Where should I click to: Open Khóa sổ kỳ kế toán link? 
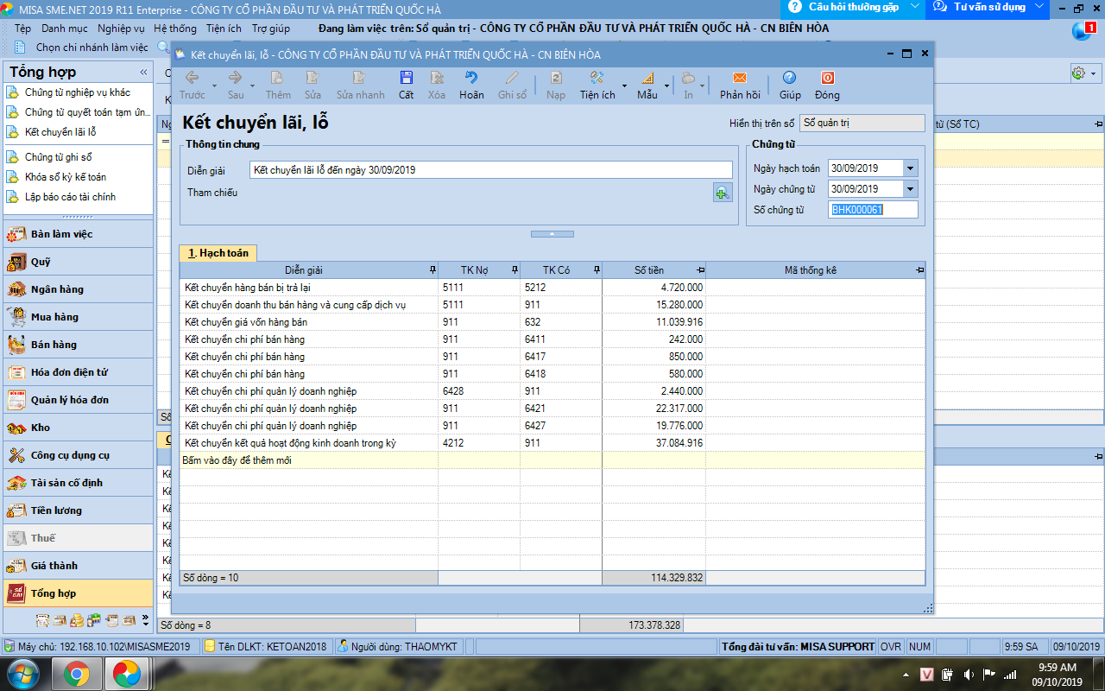pos(66,177)
